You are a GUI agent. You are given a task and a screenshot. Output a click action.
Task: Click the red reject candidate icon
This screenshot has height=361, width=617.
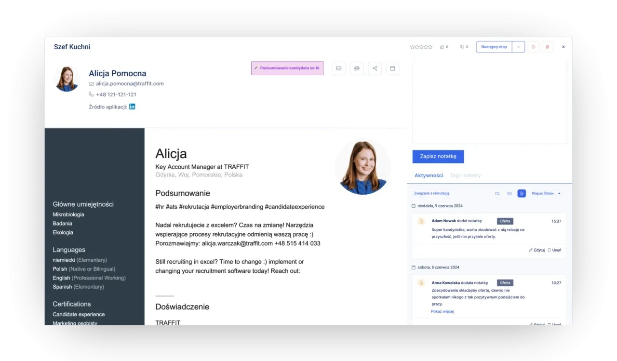[533, 47]
